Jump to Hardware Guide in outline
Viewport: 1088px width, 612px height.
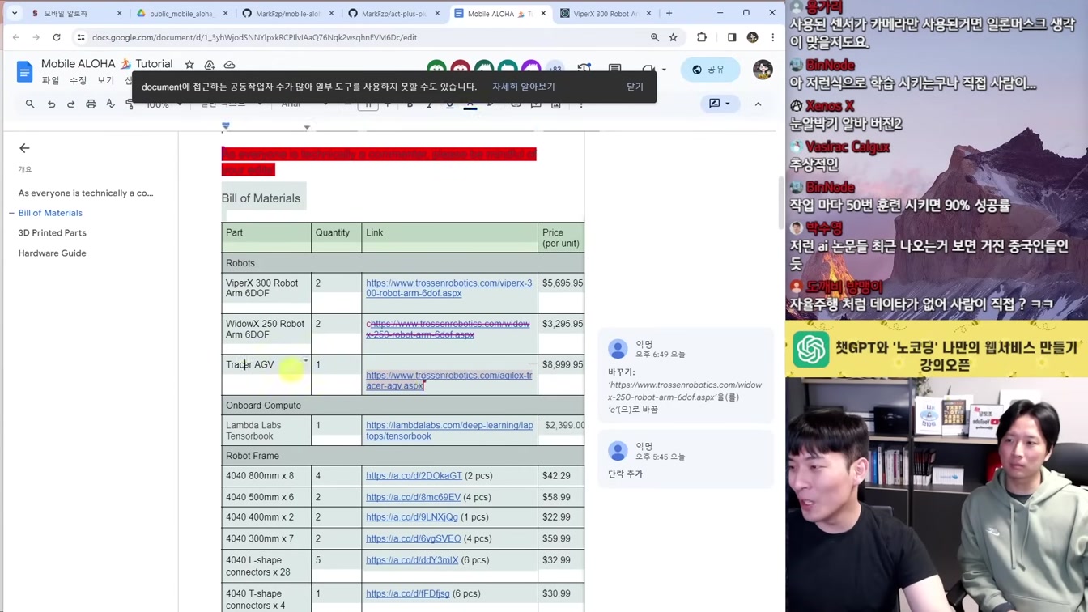tap(52, 253)
